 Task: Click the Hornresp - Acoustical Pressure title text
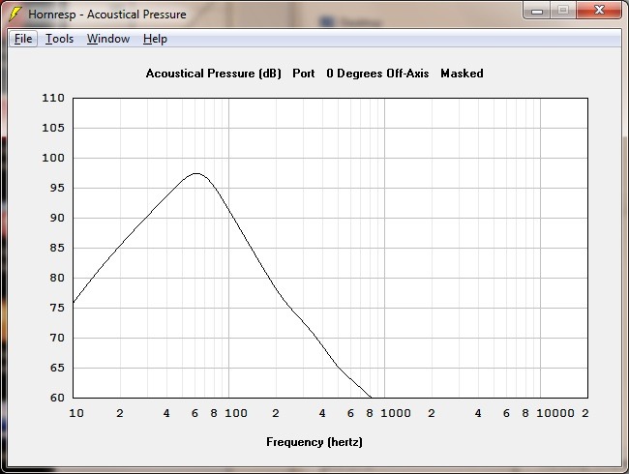click(x=107, y=15)
